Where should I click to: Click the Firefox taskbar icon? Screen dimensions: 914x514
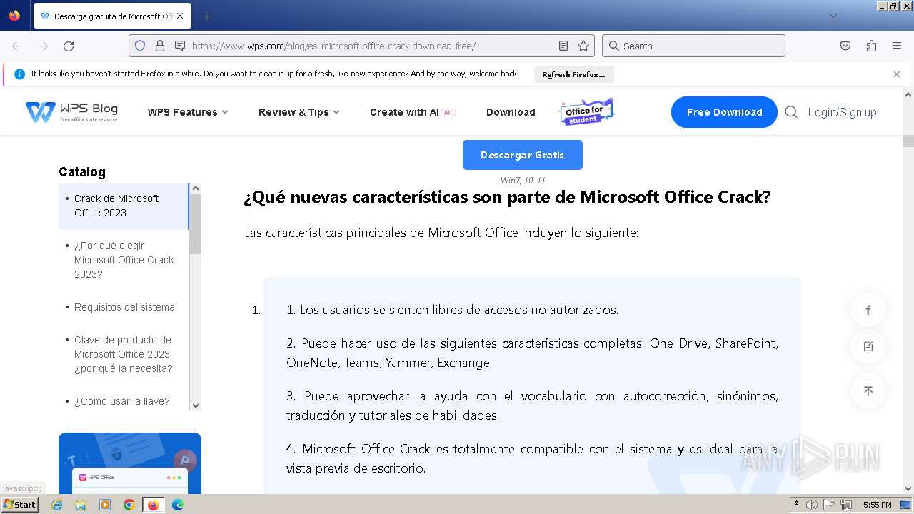153,505
